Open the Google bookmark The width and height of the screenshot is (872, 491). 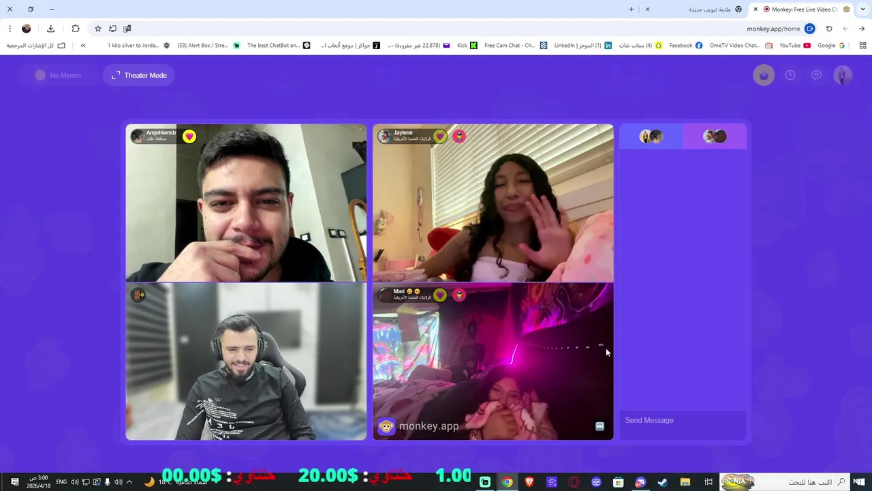pyautogui.click(x=831, y=46)
